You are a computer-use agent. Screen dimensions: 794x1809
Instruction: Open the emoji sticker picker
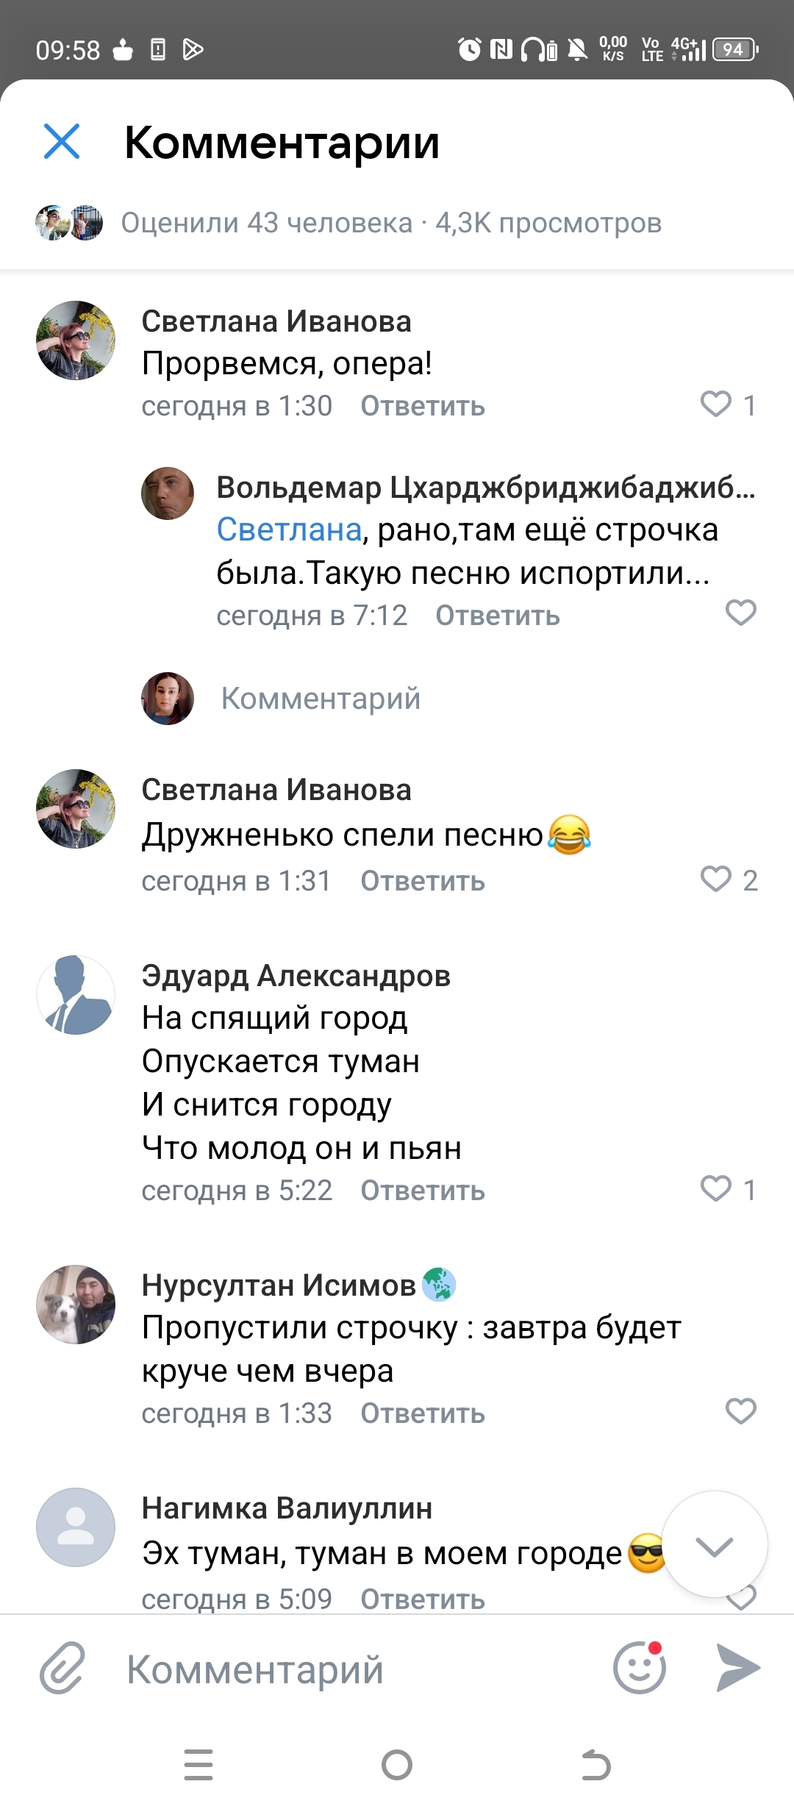639,1668
